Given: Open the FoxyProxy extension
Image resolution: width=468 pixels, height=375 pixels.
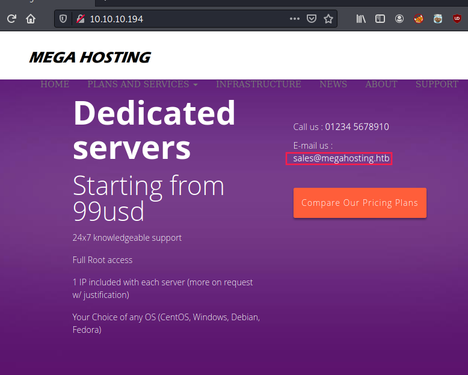Looking at the screenshot, I should click(419, 19).
